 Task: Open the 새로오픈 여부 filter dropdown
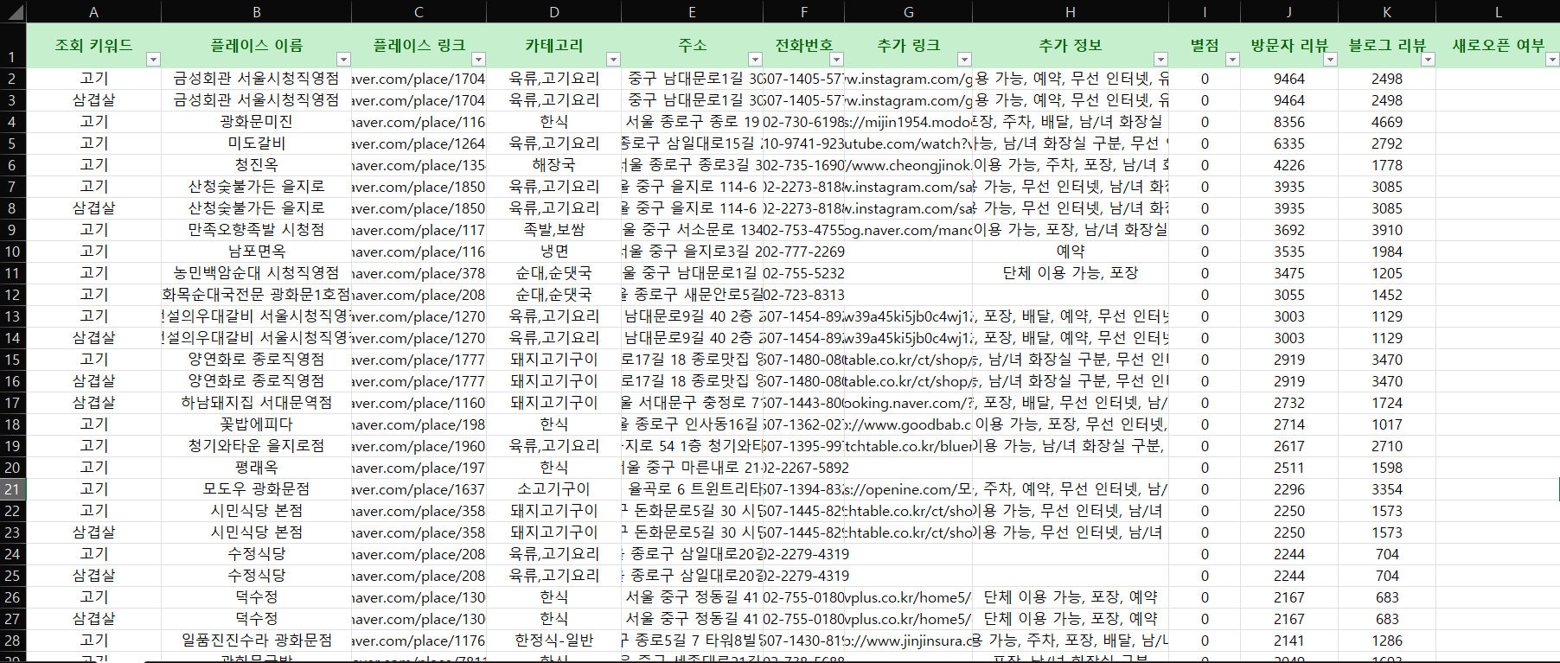point(1552,60)
